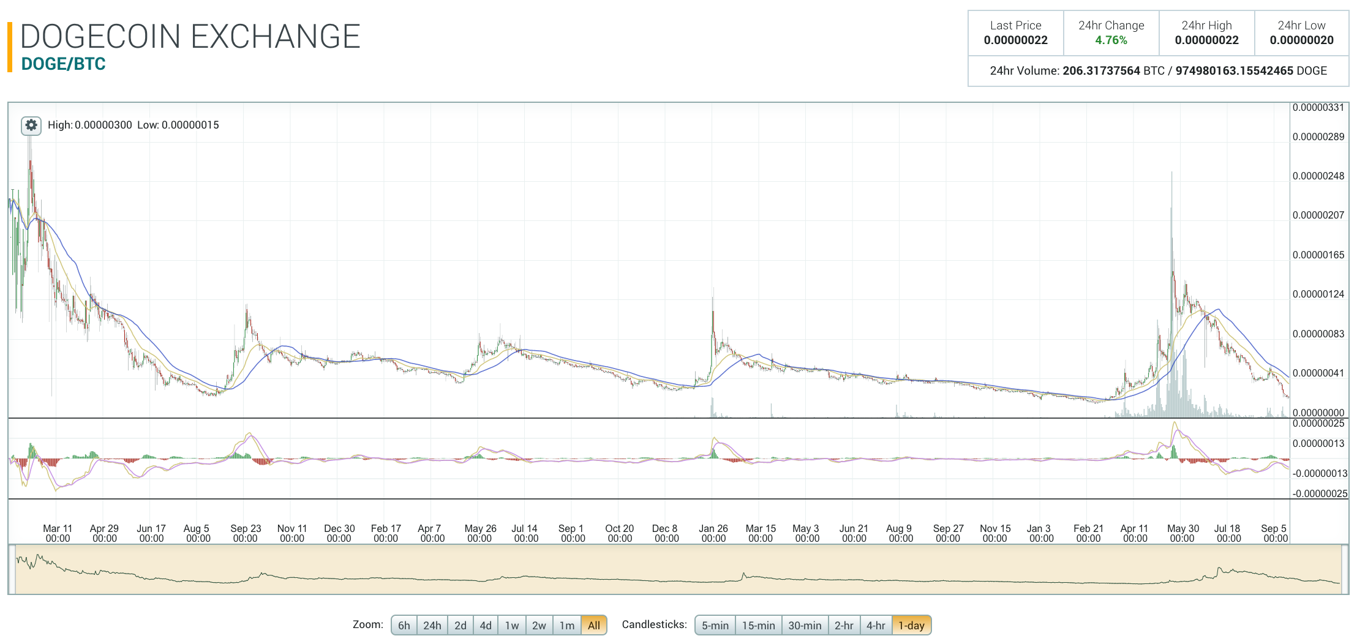The image size is (1357, 644).
Task: Click the DOGE/BTC pair label
Action: pyautogui.click(x=63, y=64)
